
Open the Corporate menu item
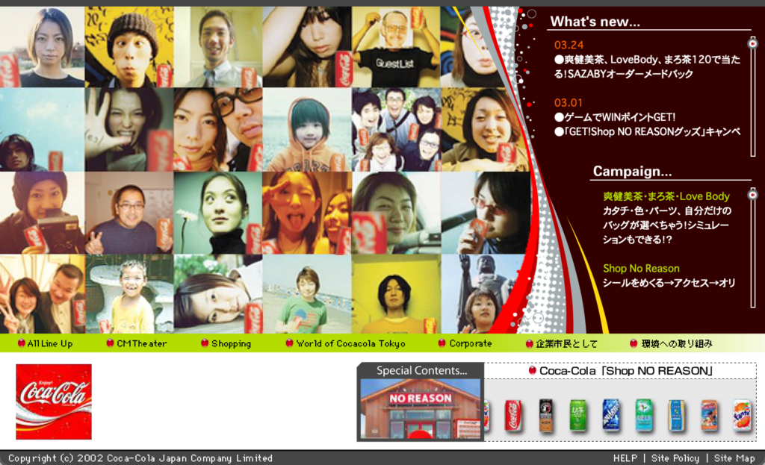[x=470, y=343]
